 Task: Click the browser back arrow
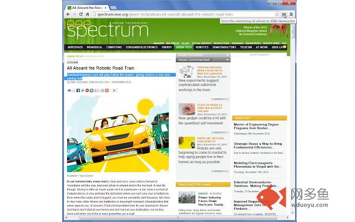tap(68, 14)
